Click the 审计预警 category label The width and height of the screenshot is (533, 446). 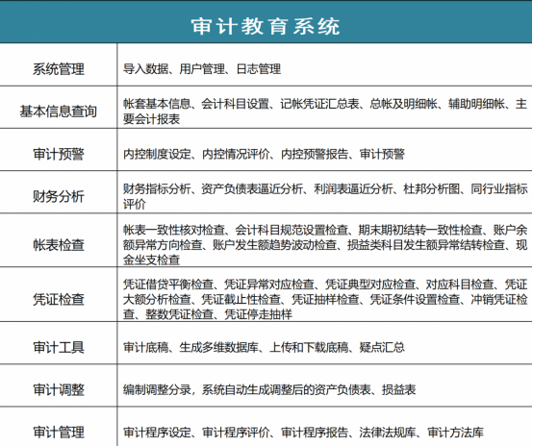pos(59,154)
